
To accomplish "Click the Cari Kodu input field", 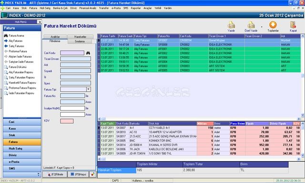I will pos(72,53).
